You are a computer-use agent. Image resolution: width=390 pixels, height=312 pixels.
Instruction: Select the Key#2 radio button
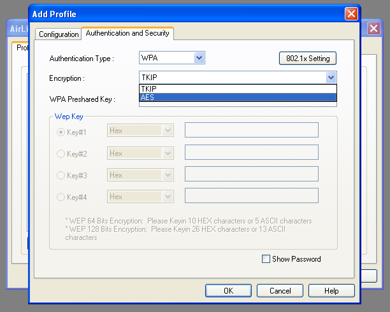point(61,154)
